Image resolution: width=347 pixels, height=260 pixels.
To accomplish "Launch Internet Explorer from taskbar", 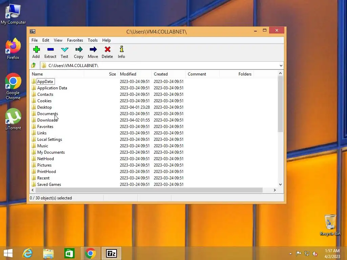I will click(28, 253).
